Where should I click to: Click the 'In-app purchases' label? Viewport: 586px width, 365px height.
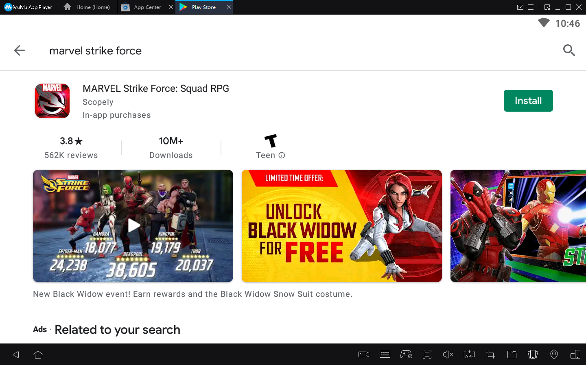117,115
